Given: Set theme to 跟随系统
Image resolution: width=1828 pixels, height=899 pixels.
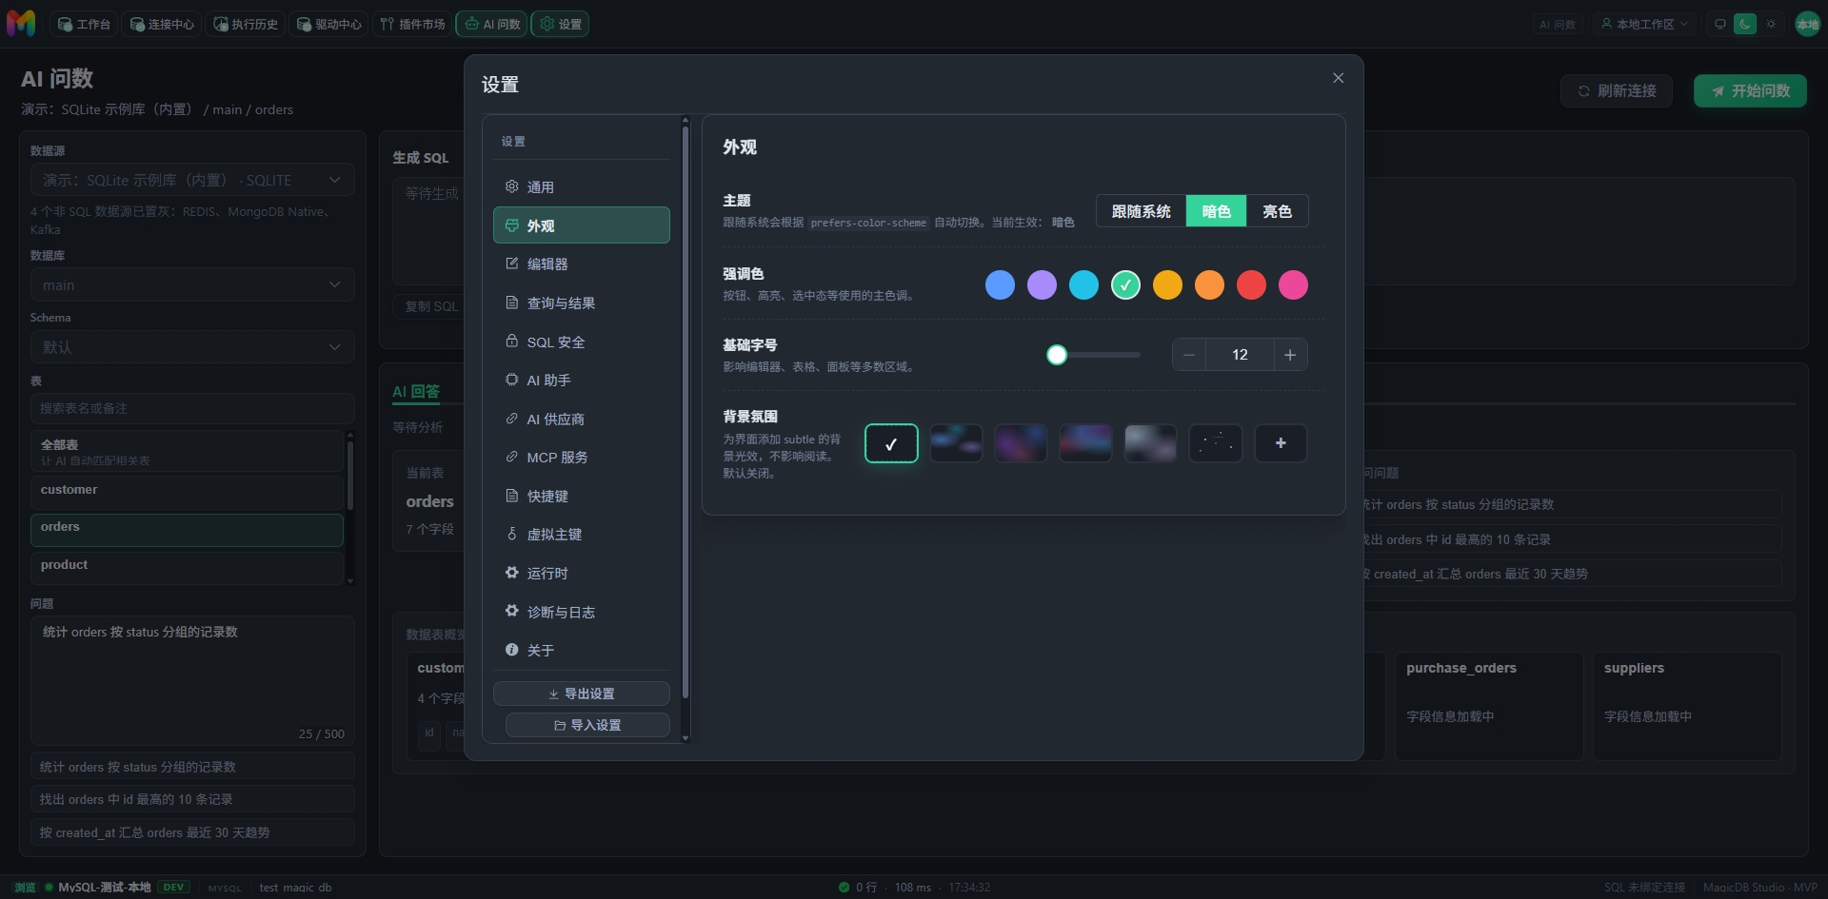Looking at the screenshot, I should click(x=1141, y=211).
